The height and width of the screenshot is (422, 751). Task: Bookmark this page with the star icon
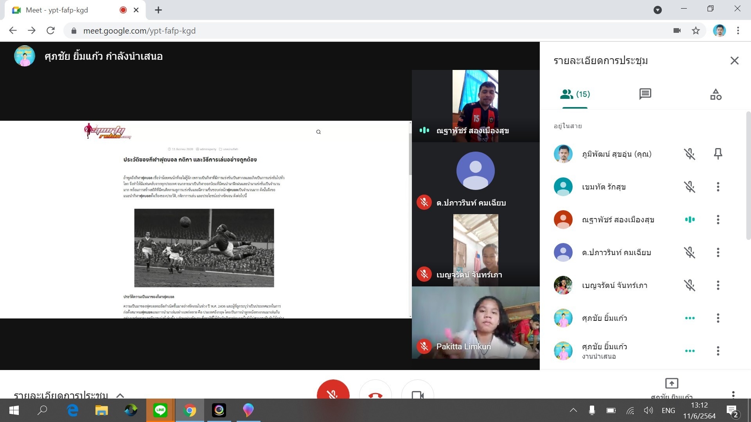[x=695, y=31]
